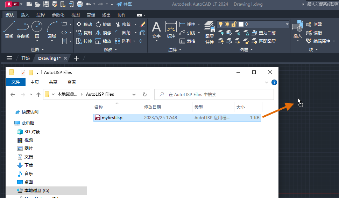This screenshot has height=198, width=339.
Task: Click the Undo arrow in quick access toolbar
Action: (x=88, y=4)
